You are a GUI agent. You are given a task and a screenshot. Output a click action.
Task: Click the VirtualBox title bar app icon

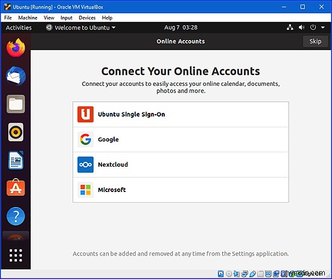[7, 7]
